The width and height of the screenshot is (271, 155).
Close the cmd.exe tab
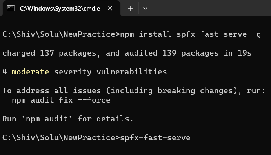tap(110, 8)
